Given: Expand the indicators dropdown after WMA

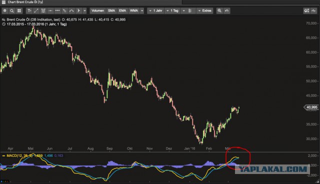Looking at the screenshot, I should pos(142,10).
